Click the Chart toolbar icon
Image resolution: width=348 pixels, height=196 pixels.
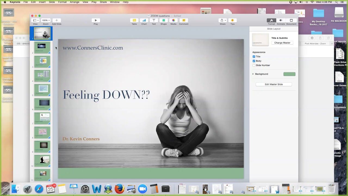click(x=144, y=20)
